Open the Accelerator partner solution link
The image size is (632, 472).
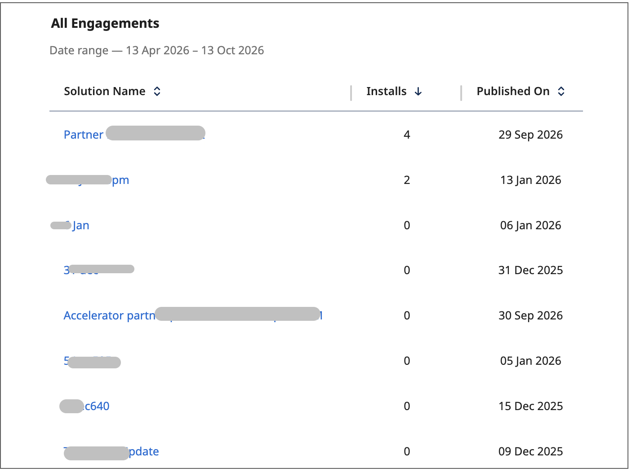click(193, 315)
